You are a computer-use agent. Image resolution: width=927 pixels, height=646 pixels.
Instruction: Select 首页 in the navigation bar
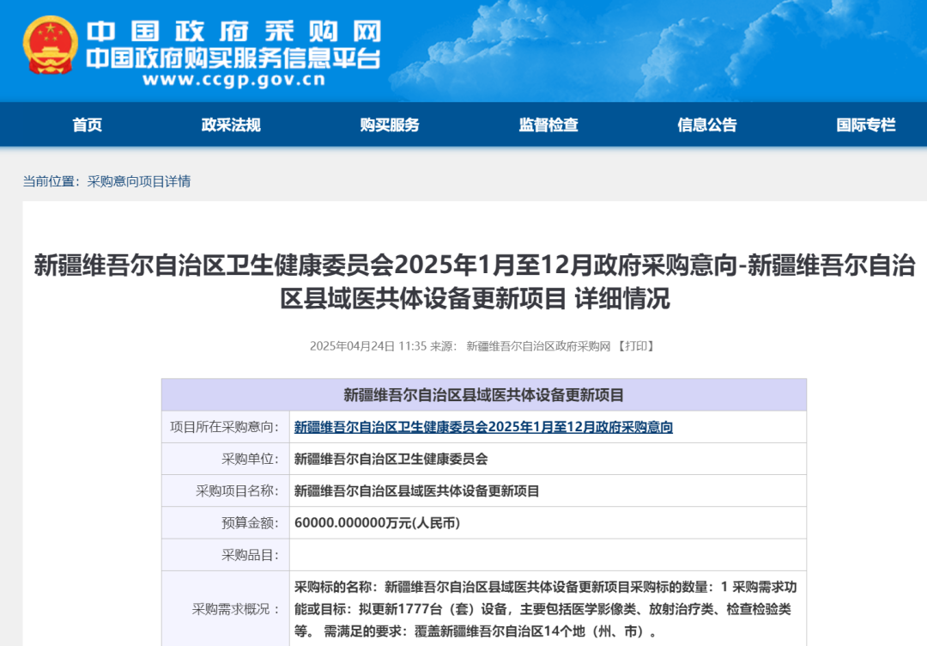[x=89, y=125]
